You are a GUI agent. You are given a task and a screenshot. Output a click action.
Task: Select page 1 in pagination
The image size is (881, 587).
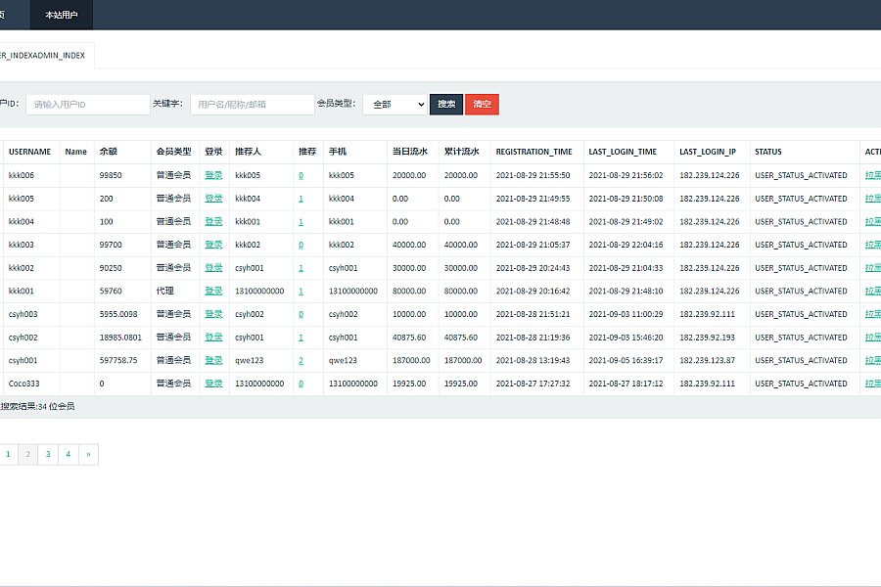coord(9,454)
